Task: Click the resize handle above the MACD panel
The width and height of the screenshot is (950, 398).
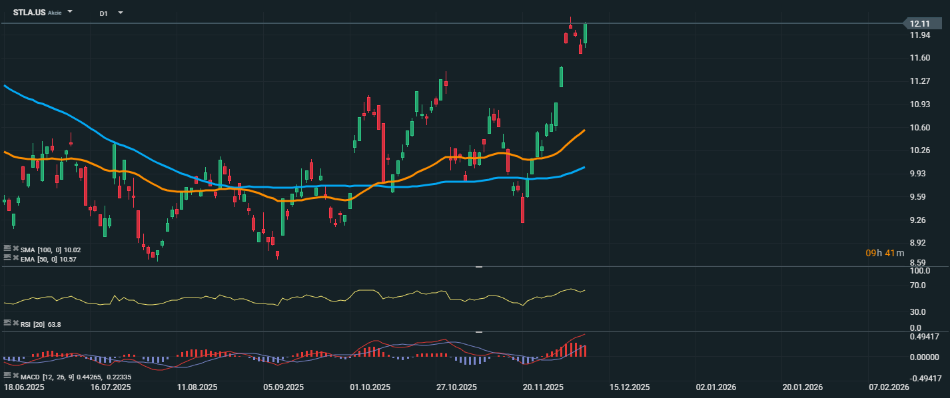Action: tap(478, 331)
